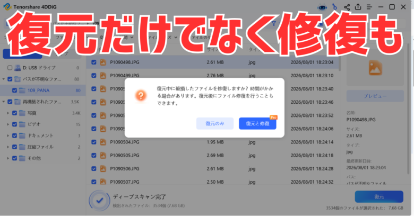Click the パスが不明なファ... folder icon
The width and height of the screenshot is (414, 217).
click(18, 79)
